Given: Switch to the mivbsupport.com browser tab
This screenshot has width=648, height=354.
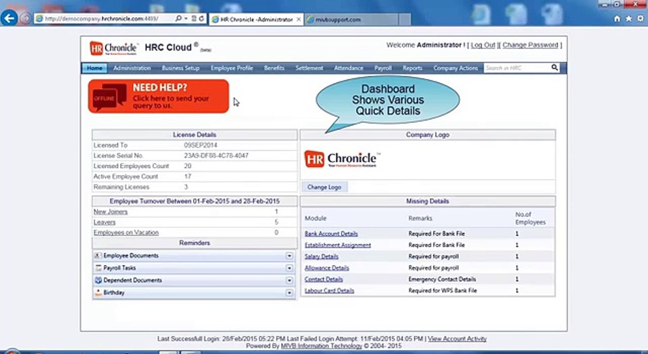Looking at the screenshot, I should pyautogui.click(x=351, y=19).
